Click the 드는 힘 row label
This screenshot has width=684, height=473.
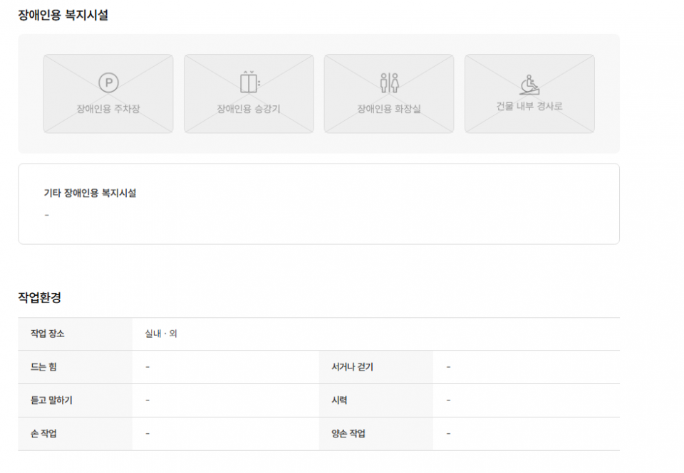43,367
